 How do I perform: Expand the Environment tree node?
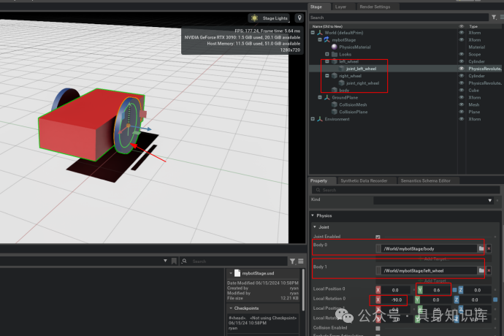(x=313, y=119)
